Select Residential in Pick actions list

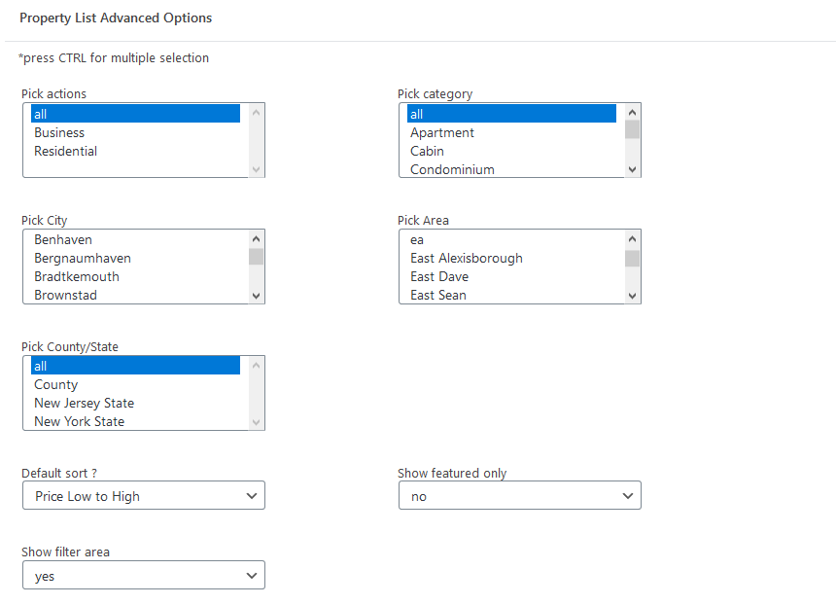pos(135,151)
